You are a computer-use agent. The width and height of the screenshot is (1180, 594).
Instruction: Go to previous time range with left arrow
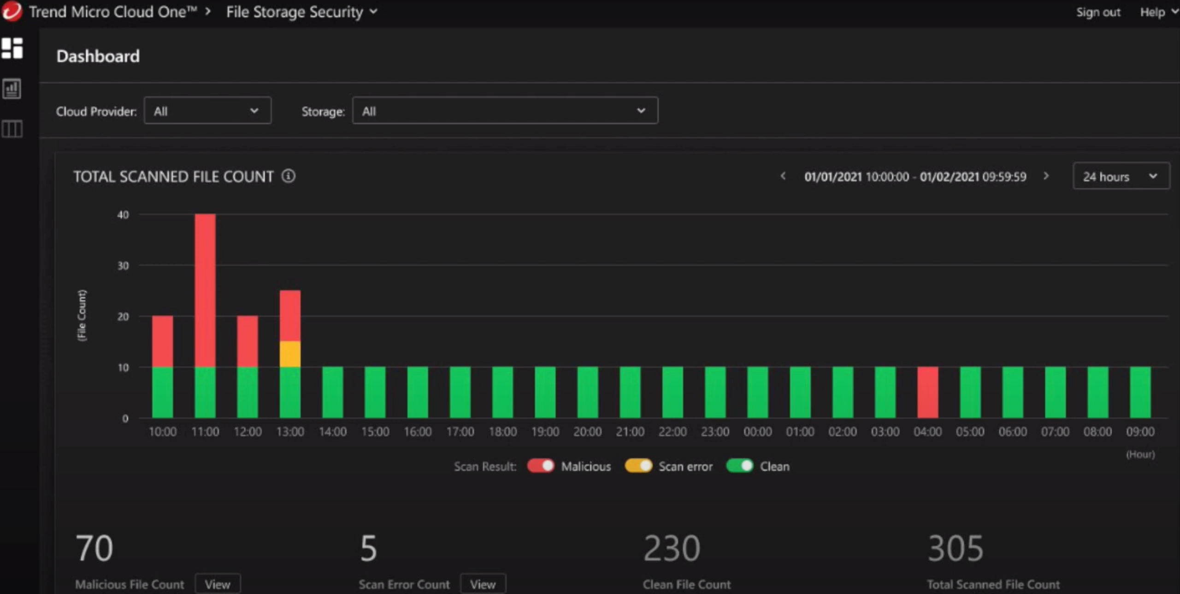click(784, 176)
